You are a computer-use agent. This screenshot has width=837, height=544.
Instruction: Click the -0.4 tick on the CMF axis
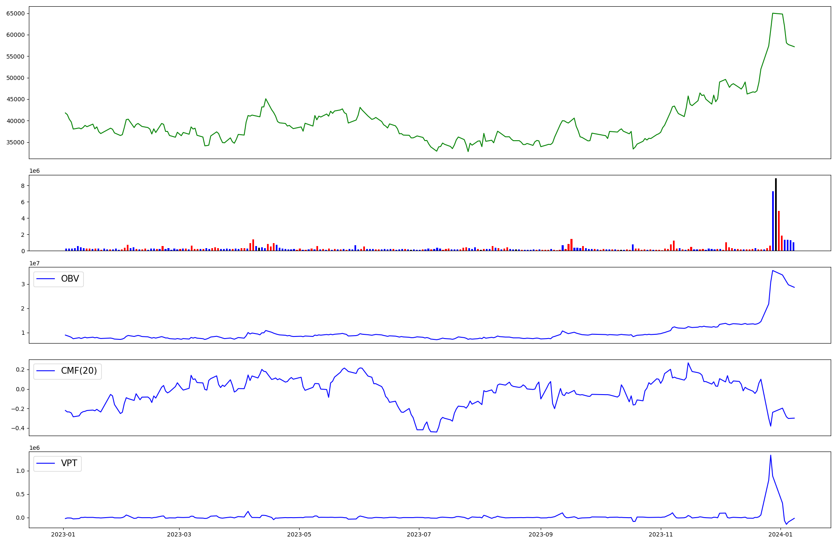(x=17, y=428)
